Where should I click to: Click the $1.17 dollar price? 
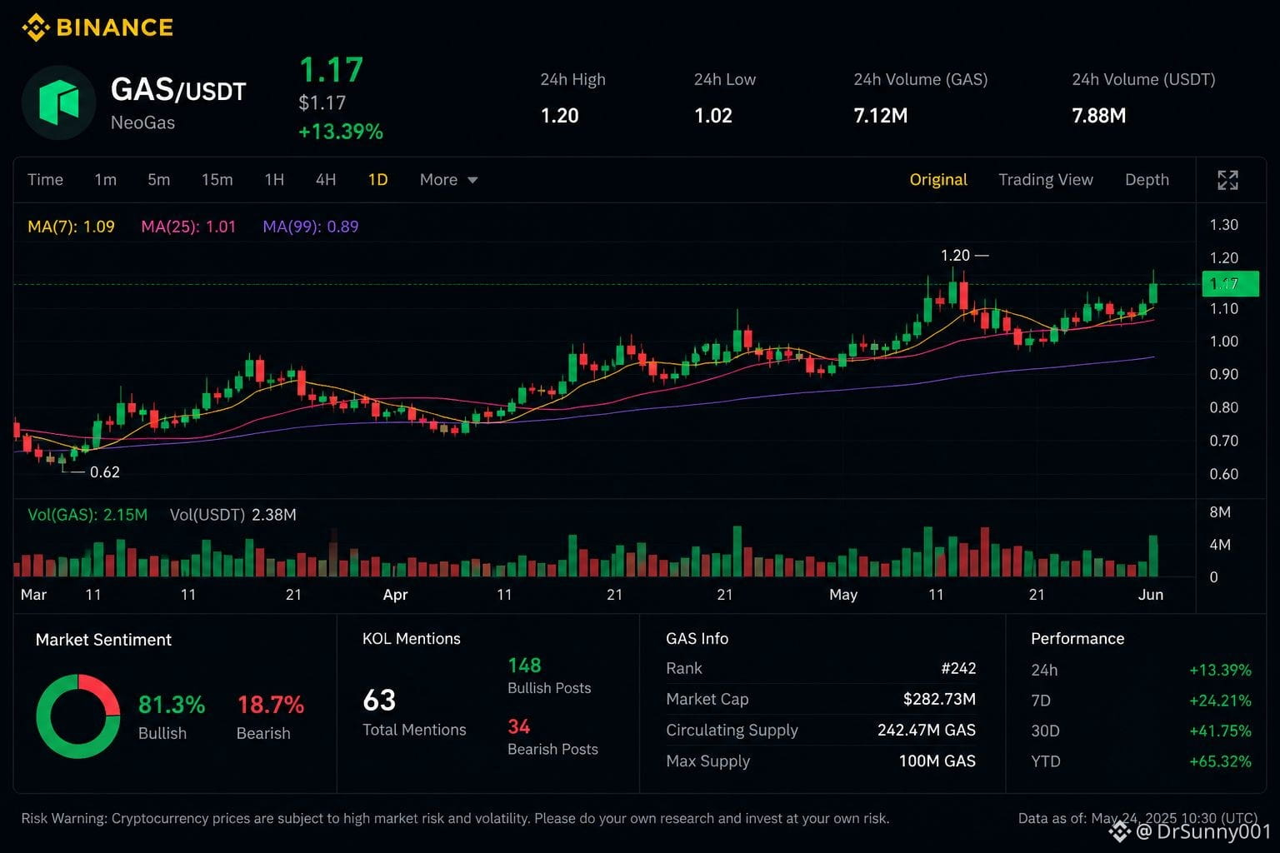tap(322, 102)
